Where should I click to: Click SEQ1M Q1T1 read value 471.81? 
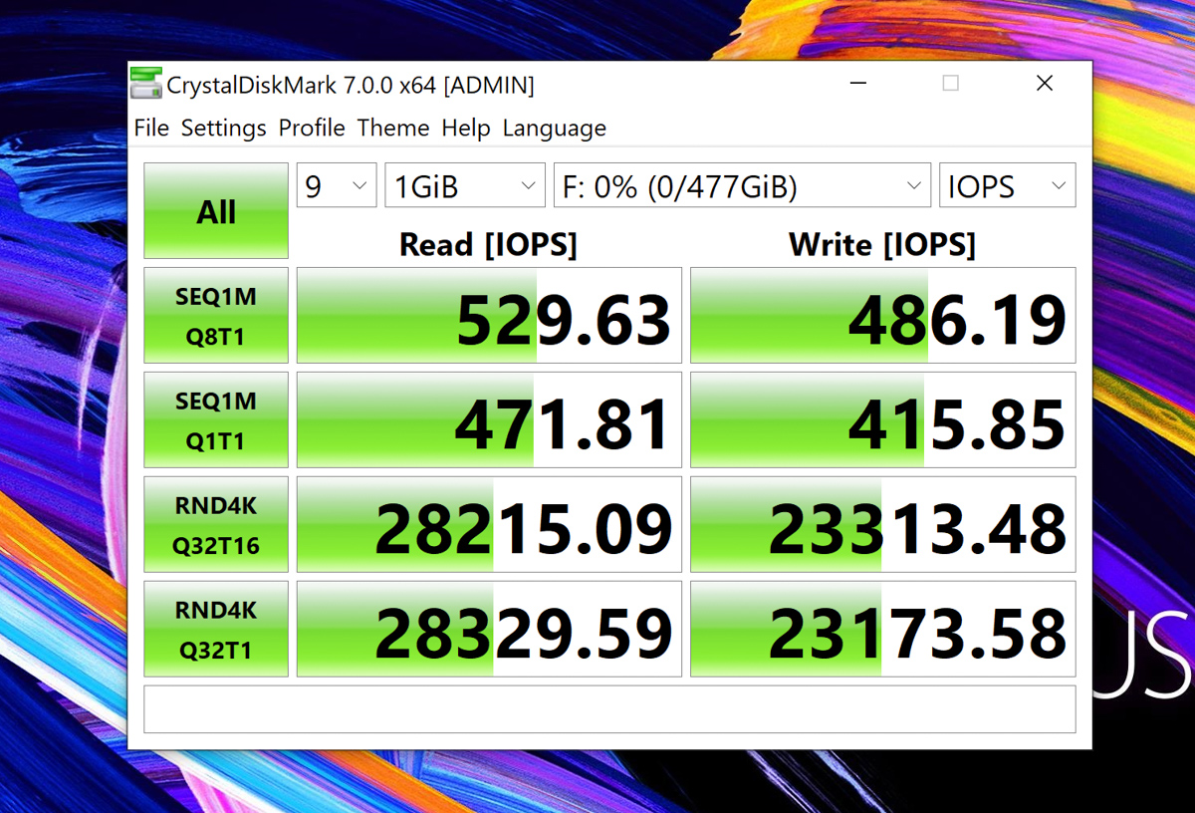coord(489,420)
